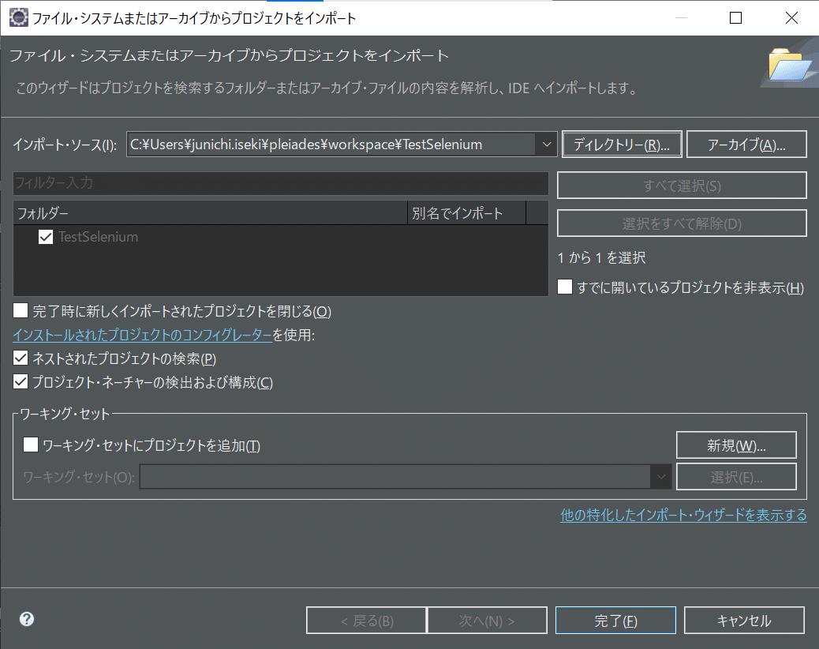Click the 選択(E)... working set button
The image size is (819, 649).
[736, 477]
